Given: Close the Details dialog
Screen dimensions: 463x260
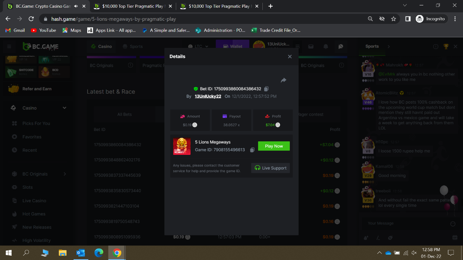Looking at the screenshot, I should click(290, 57).
